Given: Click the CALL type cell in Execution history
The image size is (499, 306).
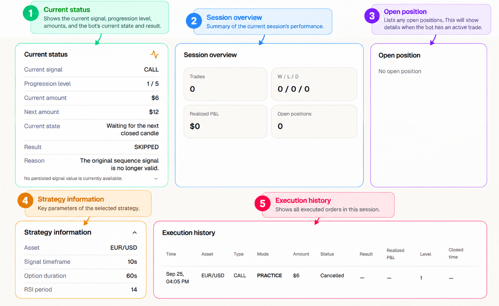Looking at the screenshot, I should tap(240, 275).
